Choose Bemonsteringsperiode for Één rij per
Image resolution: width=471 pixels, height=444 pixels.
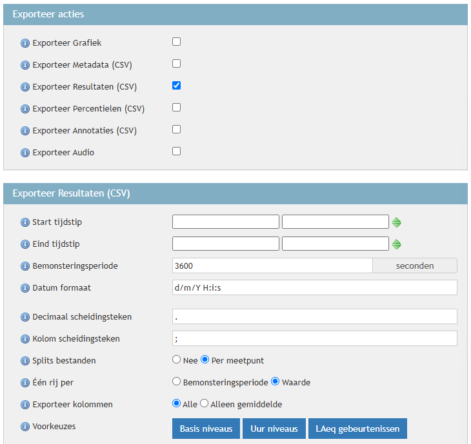tap(177, 382)
